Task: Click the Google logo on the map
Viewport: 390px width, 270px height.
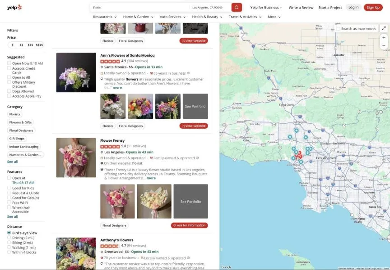Action: point(226,267)
